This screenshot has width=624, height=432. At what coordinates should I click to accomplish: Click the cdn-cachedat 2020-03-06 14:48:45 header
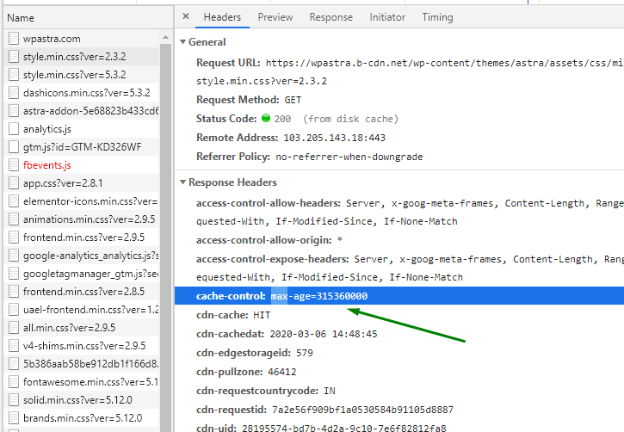click(x=287, y=334)
